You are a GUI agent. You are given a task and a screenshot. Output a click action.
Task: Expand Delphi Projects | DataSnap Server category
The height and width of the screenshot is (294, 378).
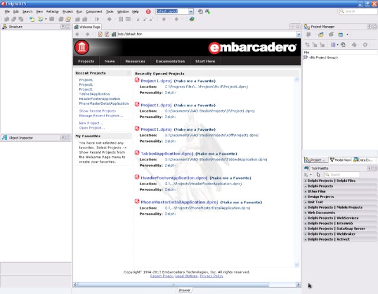(x=305, y=228)
